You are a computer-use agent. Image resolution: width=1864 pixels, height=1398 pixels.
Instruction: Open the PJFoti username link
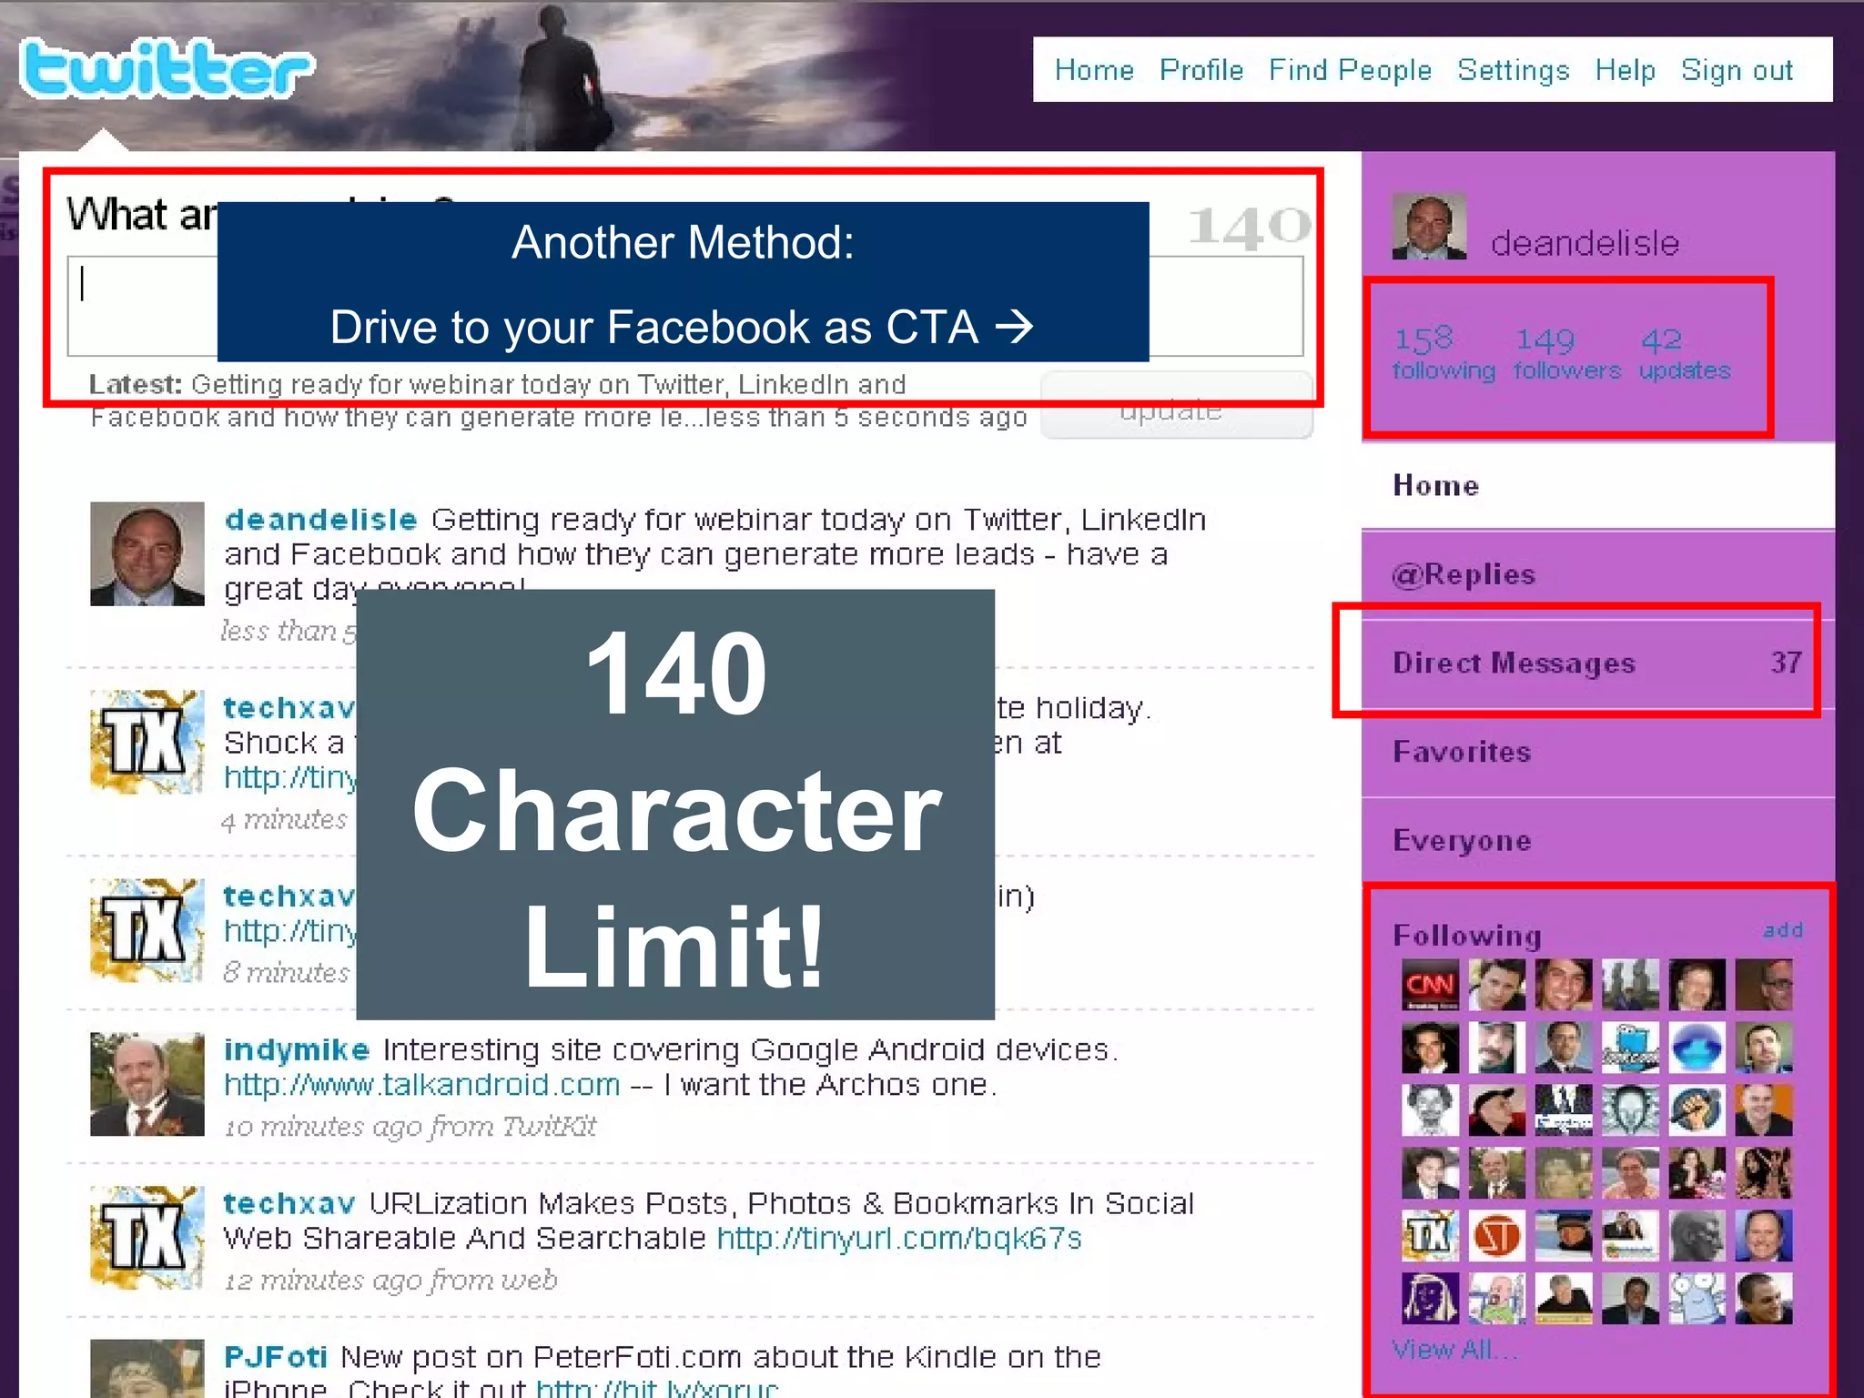[x=276, y=1357]
